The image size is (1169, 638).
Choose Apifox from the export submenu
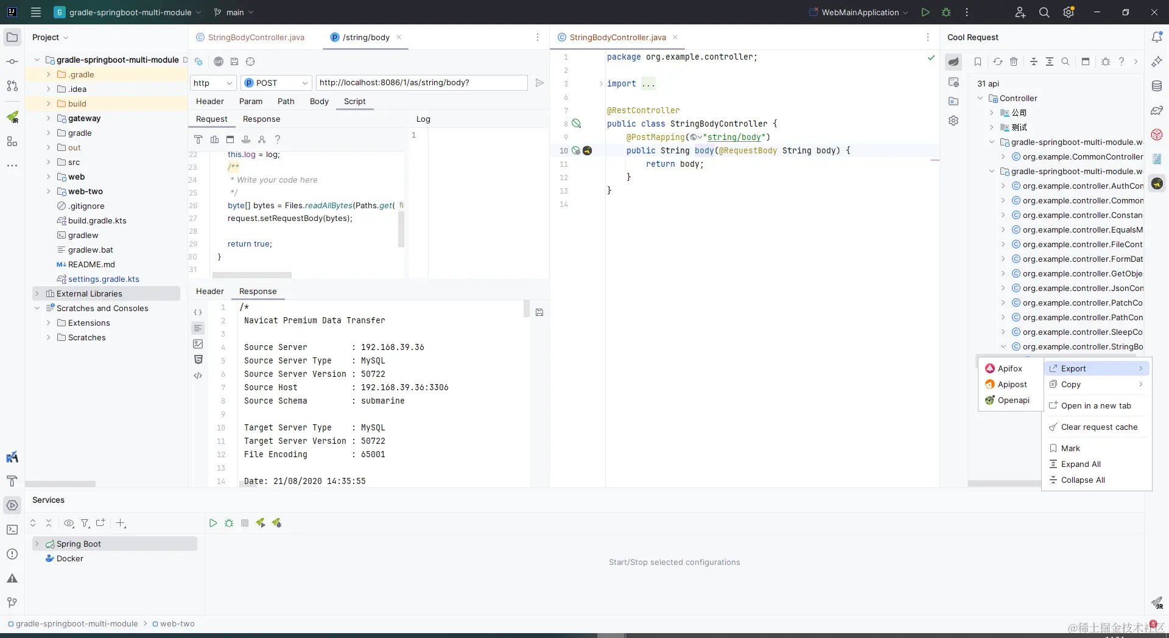pyautogui.click(x=1011, y=368)
